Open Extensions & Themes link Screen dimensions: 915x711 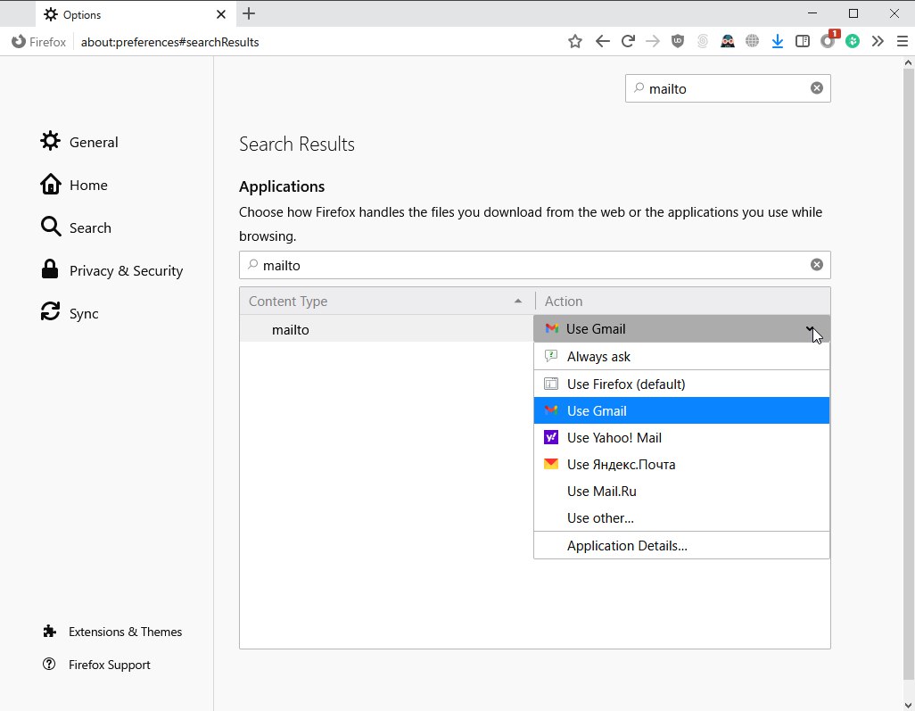(x=112, y=632)
